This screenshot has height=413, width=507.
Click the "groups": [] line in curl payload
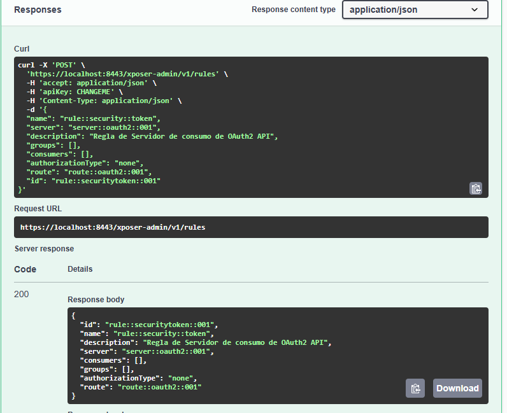54,146
